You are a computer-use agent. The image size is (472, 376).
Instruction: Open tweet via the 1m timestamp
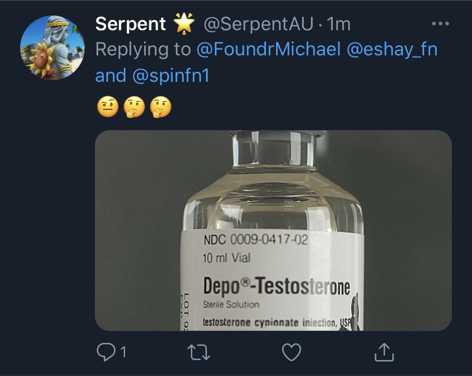pyautogui.click(x=339, y=25)
